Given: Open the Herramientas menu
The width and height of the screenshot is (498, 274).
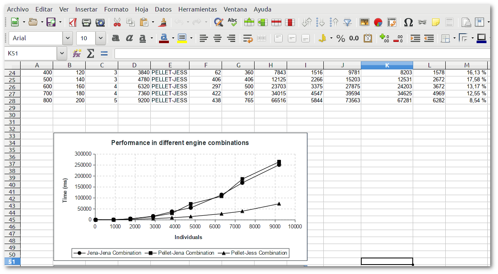Looking at the screenshot, I should click(198, 9).
